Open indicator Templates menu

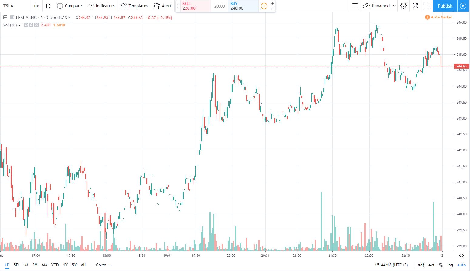[134, 6]
